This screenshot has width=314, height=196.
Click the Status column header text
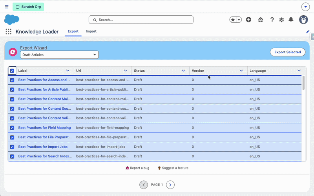[x=139, y=71]
